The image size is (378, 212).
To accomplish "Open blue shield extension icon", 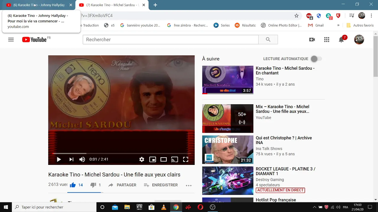I will point(319,16).
